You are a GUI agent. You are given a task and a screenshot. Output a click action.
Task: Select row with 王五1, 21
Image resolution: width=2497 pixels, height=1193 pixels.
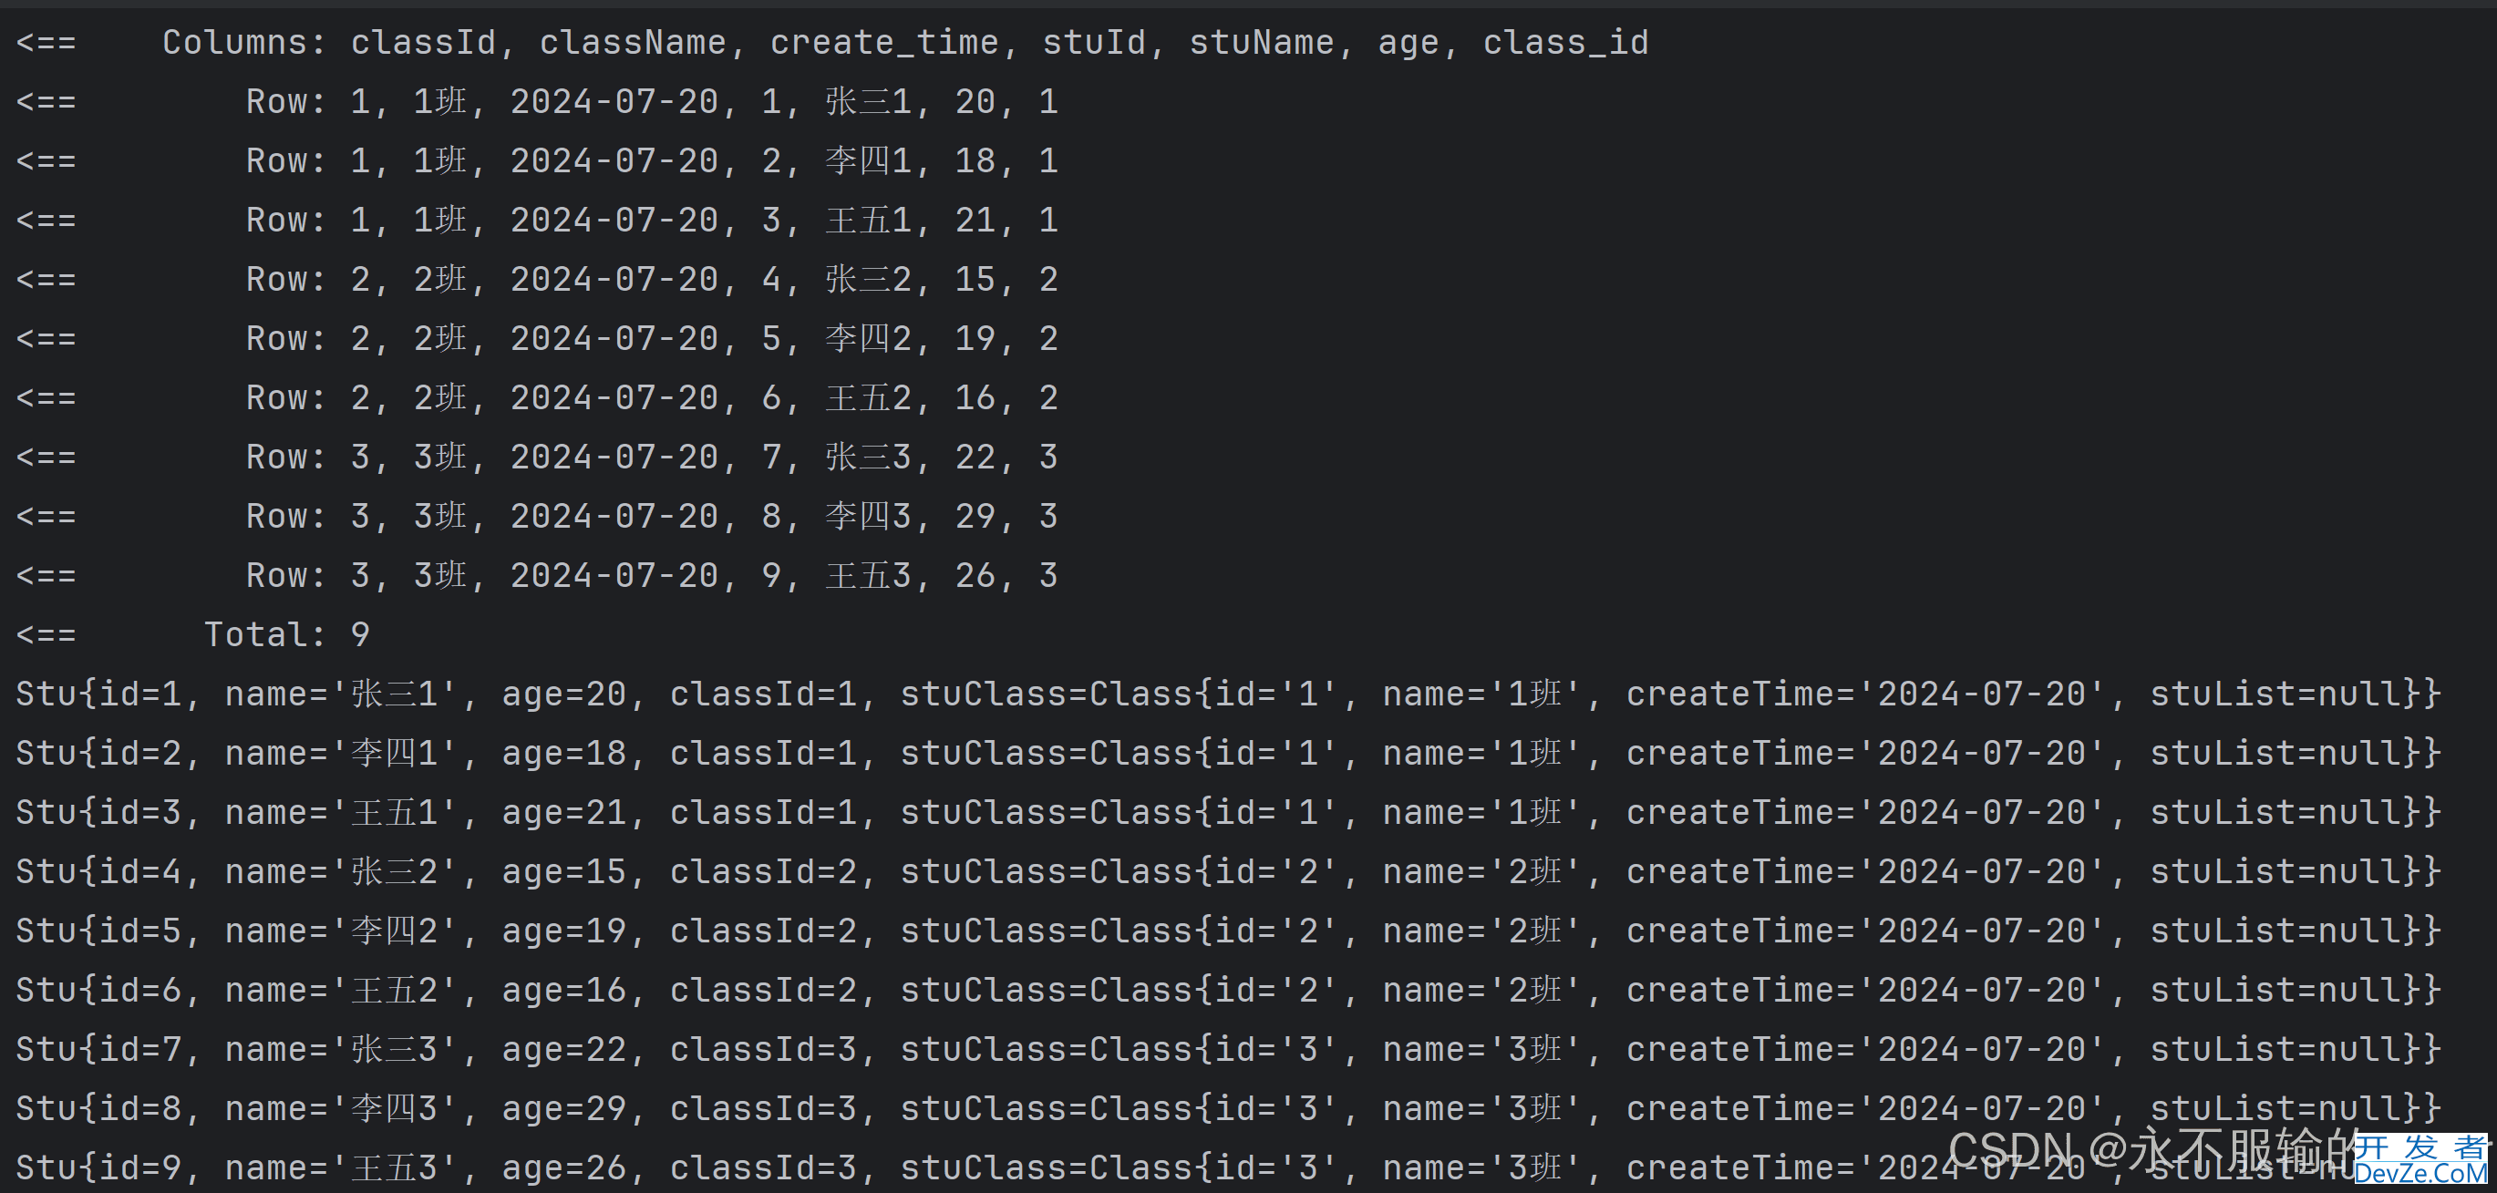(537, 220)
